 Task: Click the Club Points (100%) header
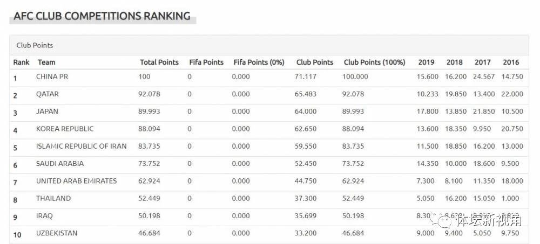click(x=374, y=62)
